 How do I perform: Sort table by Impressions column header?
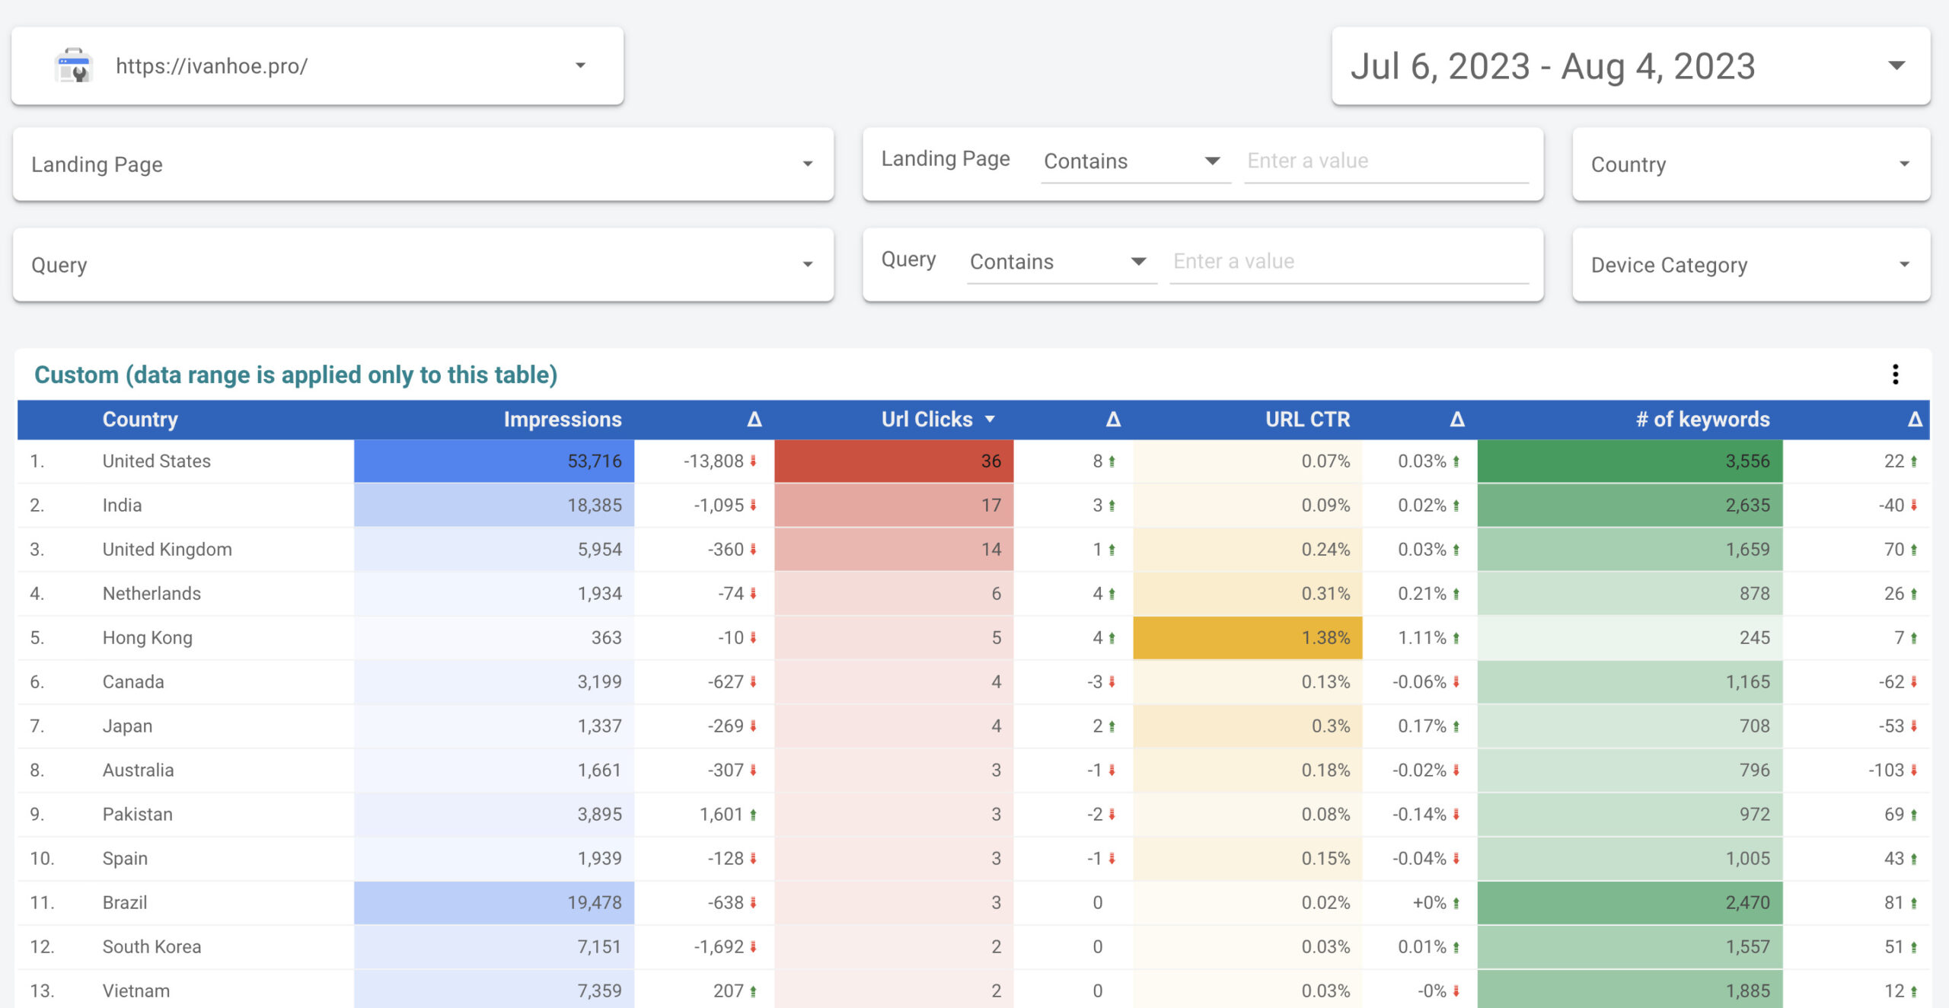562,419
